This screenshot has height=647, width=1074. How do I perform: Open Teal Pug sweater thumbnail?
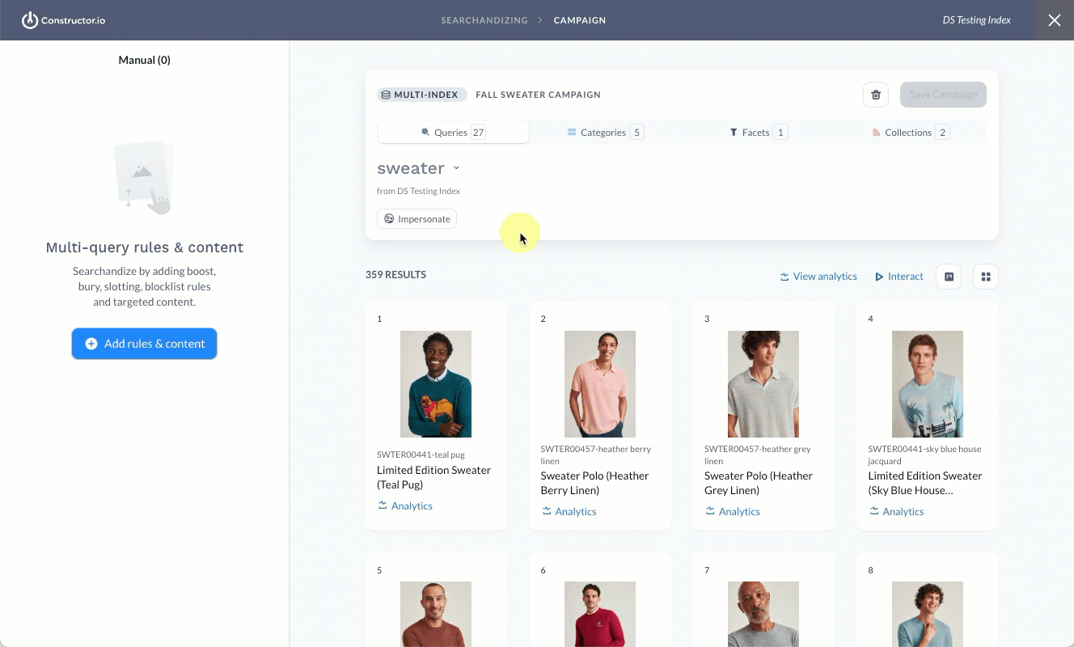click(x=436, y=384)
